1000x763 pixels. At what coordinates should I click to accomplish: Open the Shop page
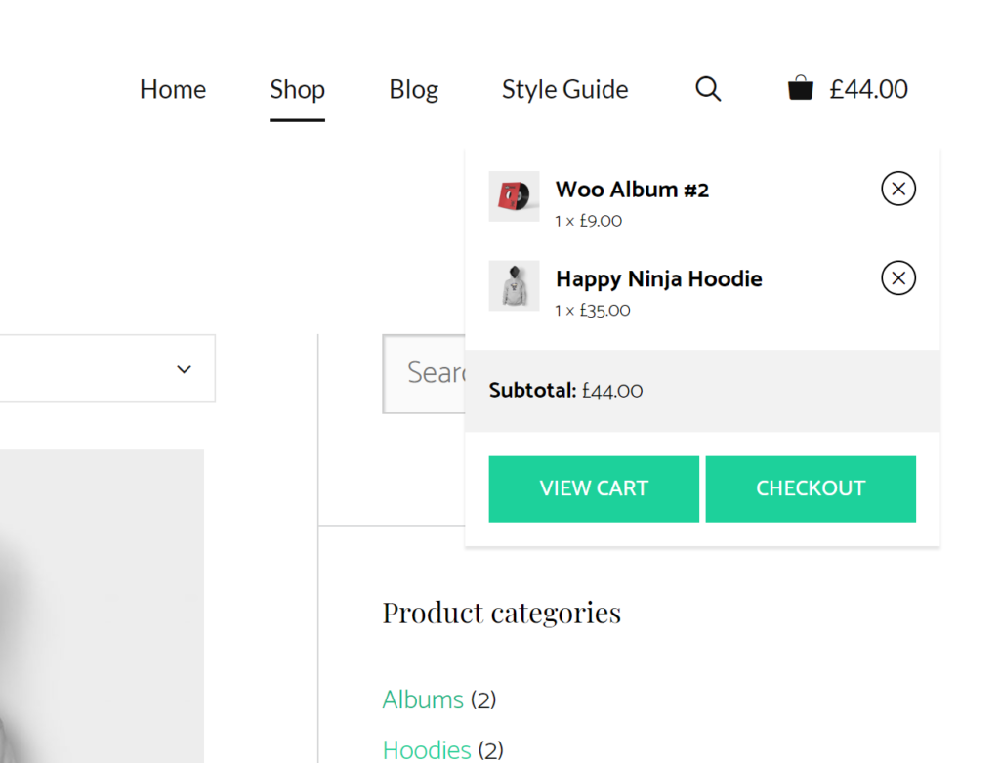297,89
